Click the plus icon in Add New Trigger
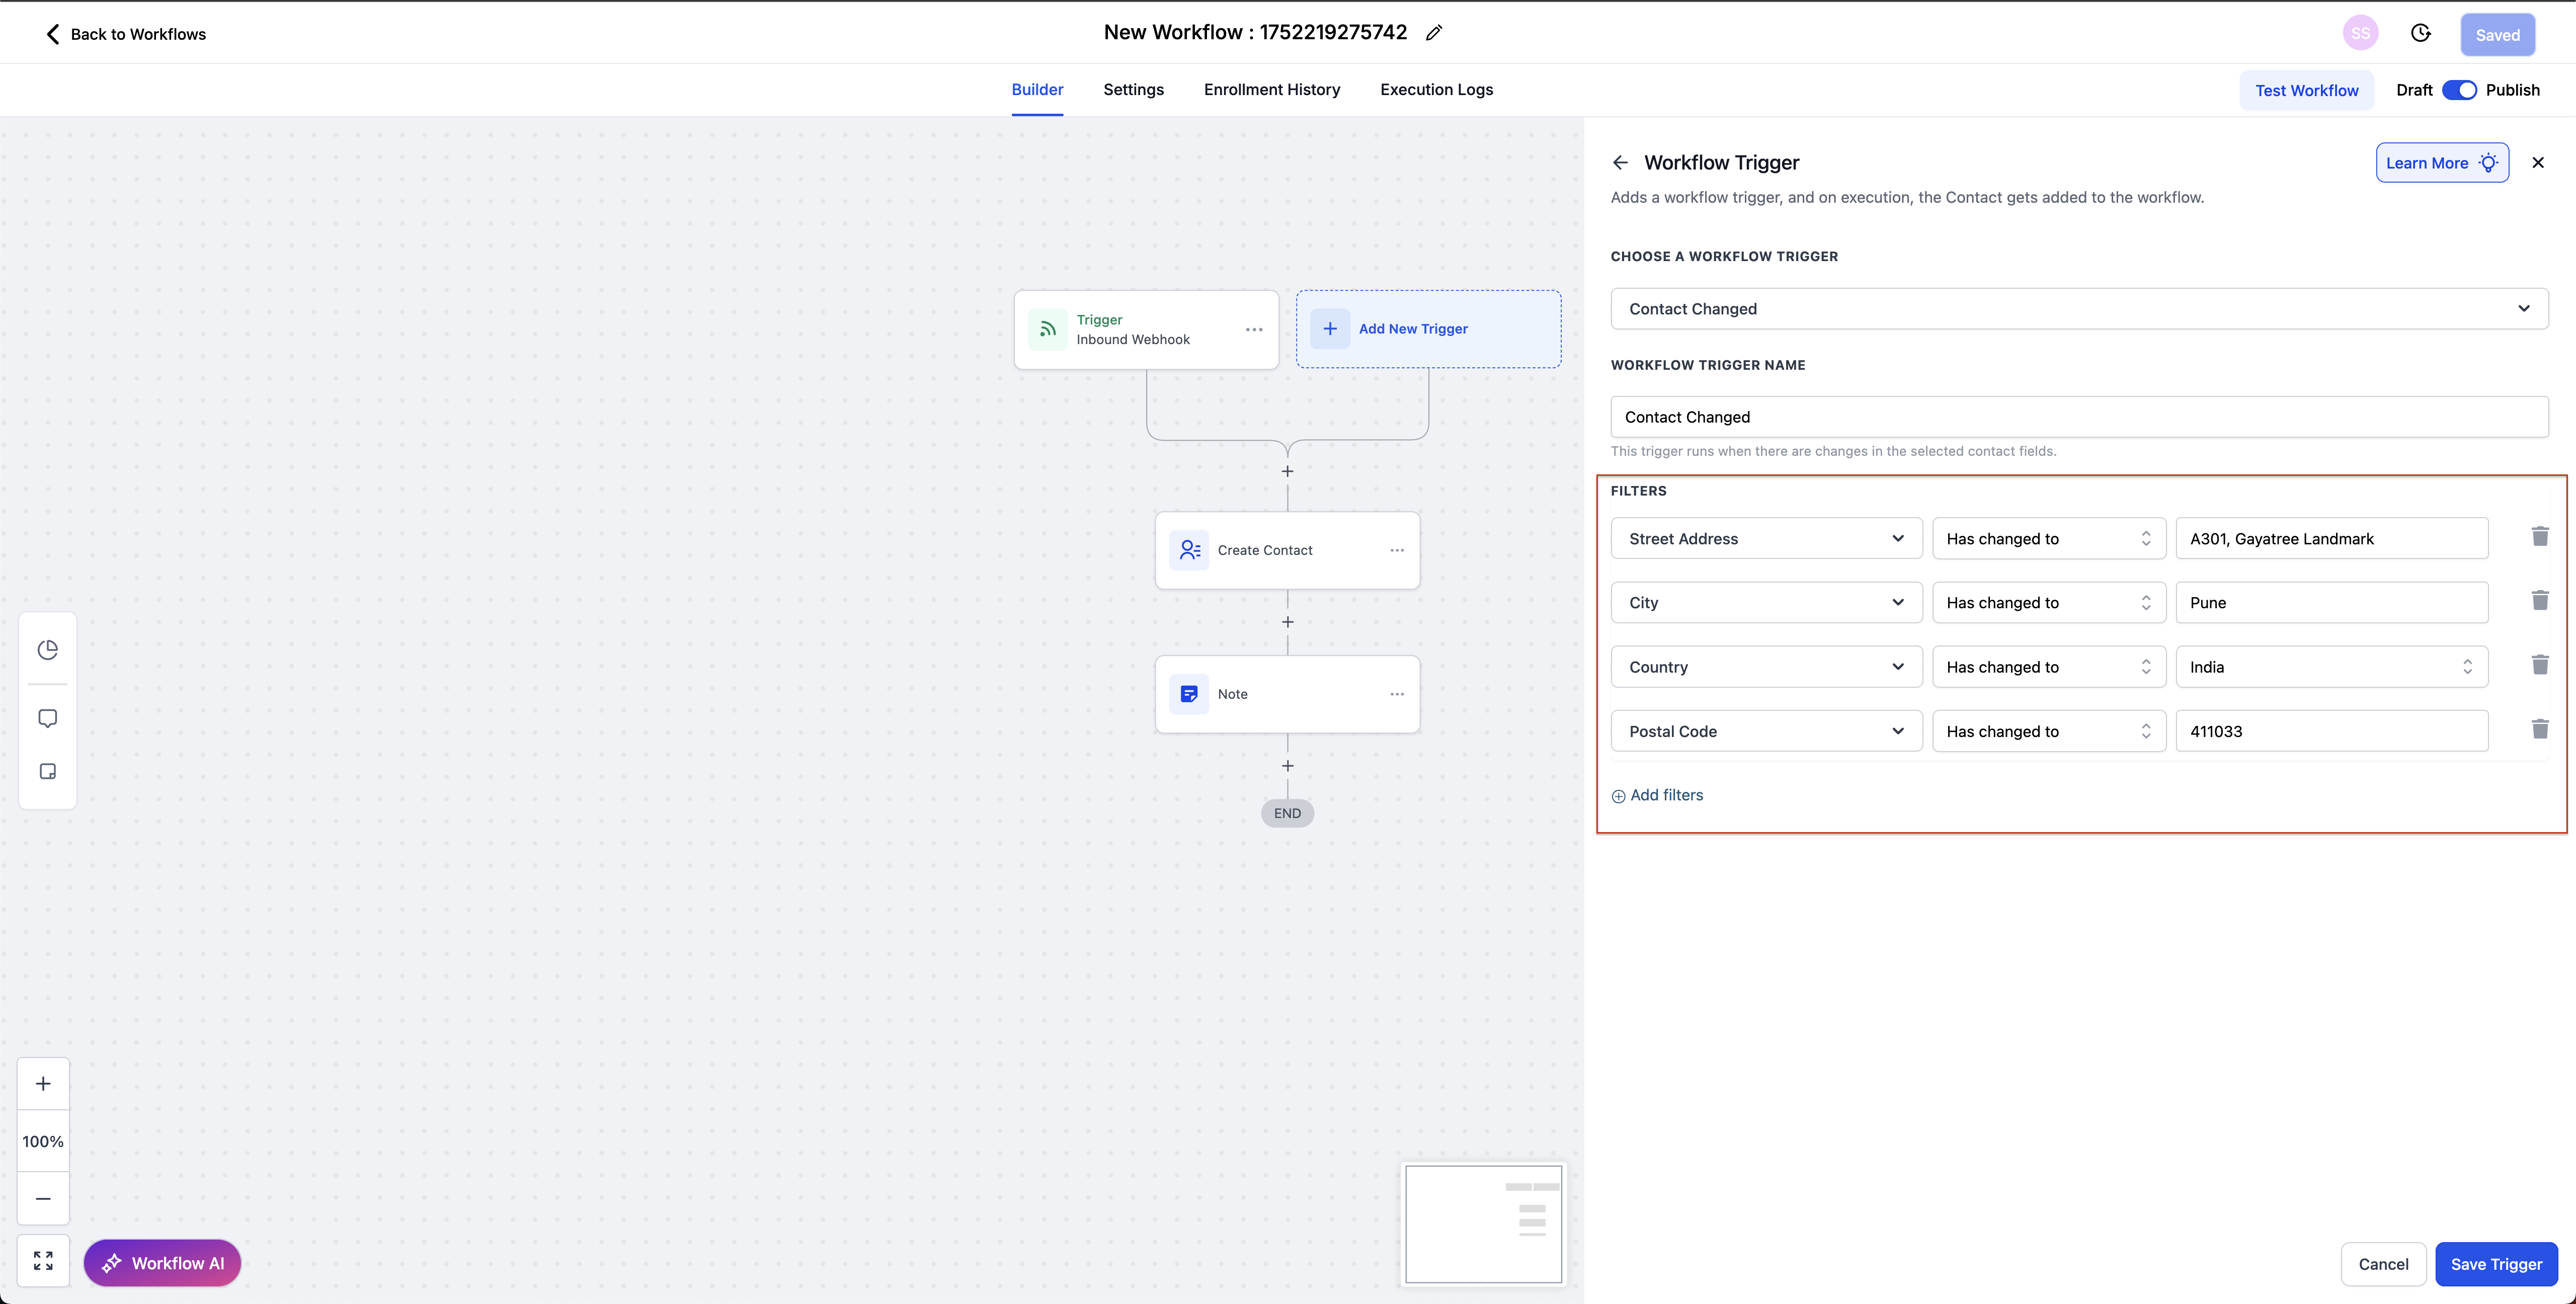The height and width of the screenshot is (1304, 2576). pyautogui.click(x=1330, y=328)
